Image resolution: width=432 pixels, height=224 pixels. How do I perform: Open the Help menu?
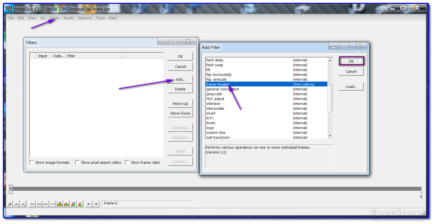(x=113, y=18)
